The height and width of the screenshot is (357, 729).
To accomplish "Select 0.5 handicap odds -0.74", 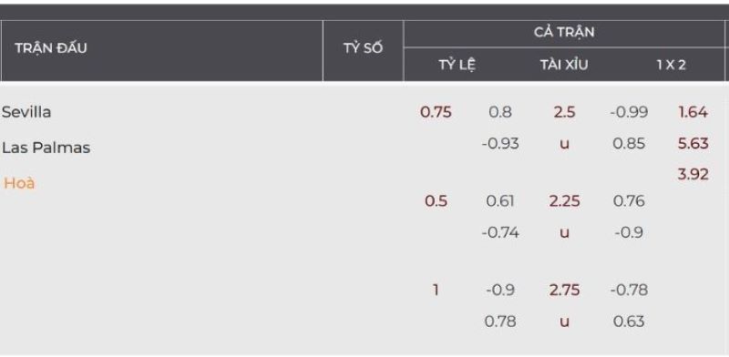I will (x=500, y=232).
